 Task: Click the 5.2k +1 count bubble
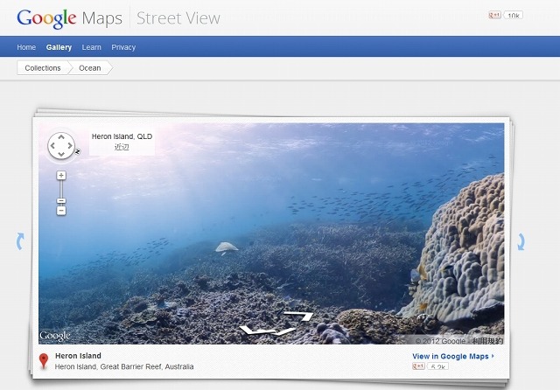[437, 366]
